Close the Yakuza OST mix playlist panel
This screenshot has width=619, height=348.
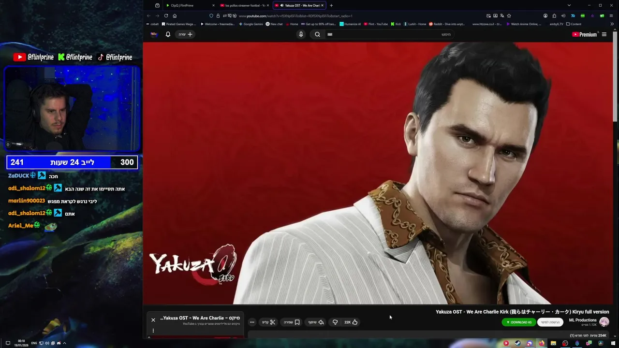(x=153, y=319)
